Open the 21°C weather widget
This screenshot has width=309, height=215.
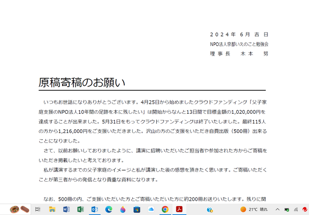[254, 209]
